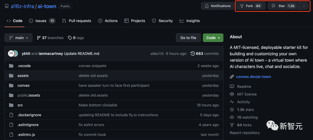Image resolution: width=313 pixels, height=140 pixels.
Task: Open the .eslintrc.js file
Action: click(x=26, y=135)
